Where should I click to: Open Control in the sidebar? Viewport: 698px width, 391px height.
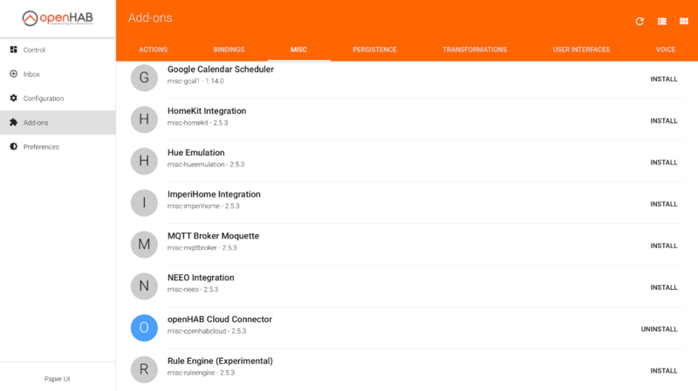click(34, 50)
